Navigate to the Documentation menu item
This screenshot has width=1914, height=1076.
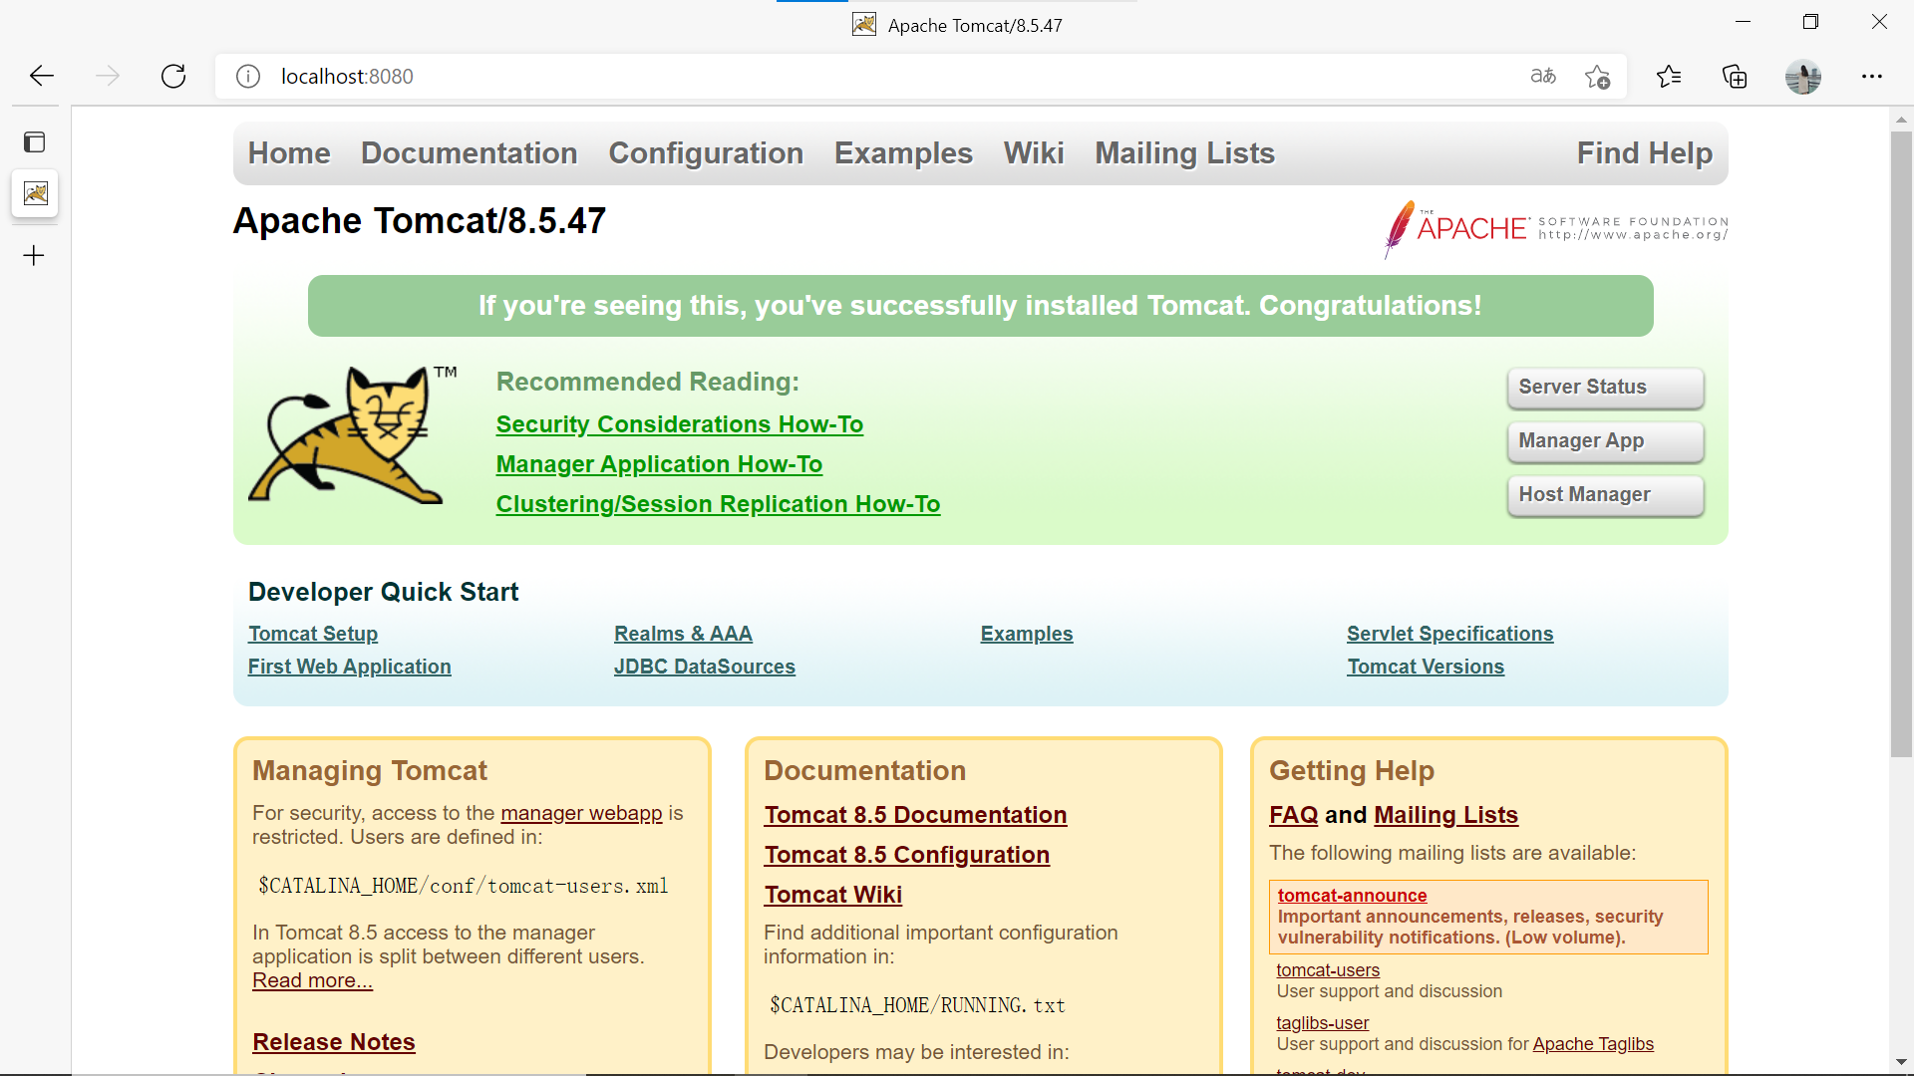(x=469, y=153)
